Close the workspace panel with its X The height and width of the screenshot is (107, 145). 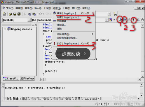(36, 25)
